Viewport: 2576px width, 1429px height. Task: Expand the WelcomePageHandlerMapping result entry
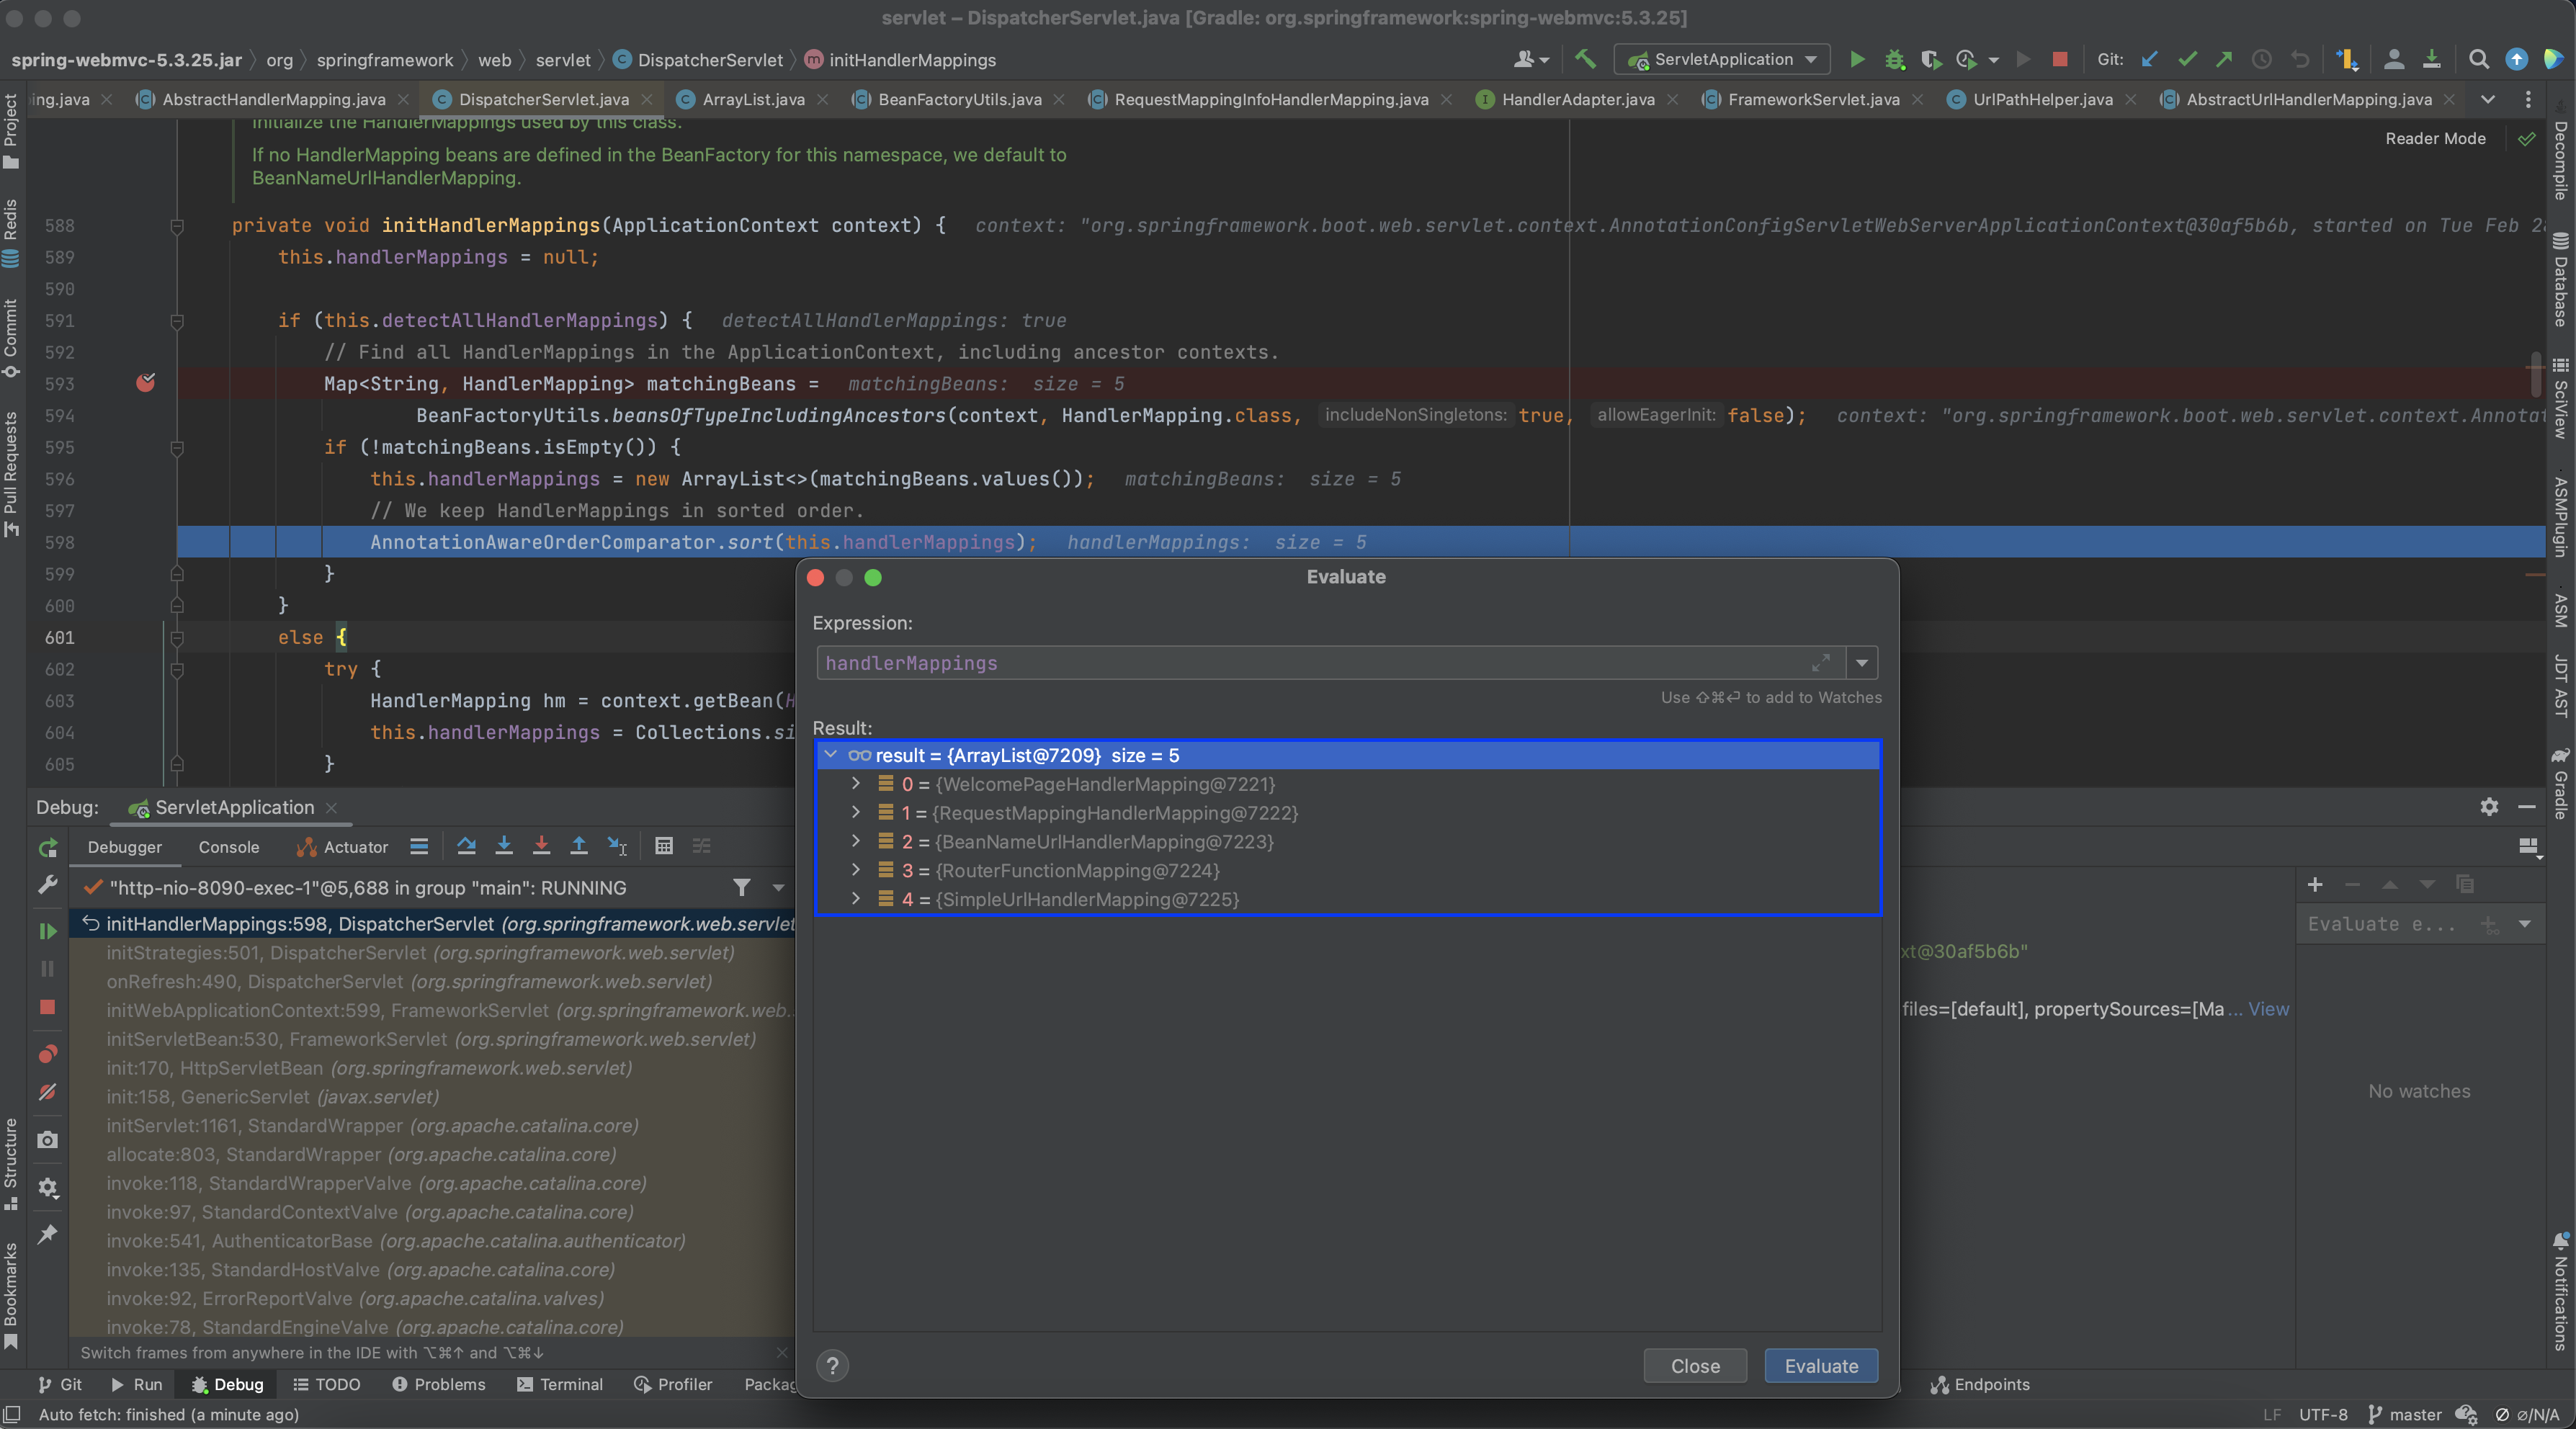pyautogui.click(x=856, y=784)
